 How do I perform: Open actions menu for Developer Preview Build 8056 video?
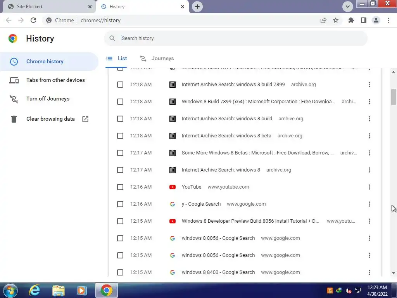[369, 221]
